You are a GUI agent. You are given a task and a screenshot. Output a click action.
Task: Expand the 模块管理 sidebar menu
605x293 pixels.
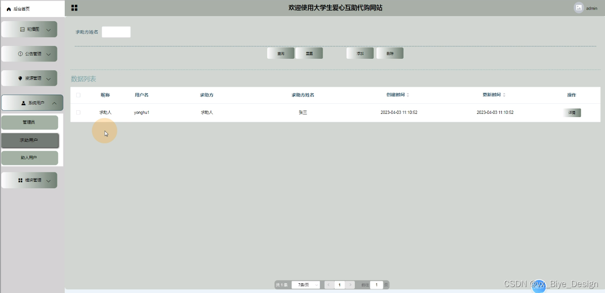pos(29,180)
